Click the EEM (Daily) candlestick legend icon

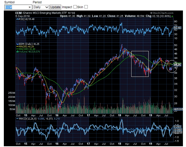click(17, 44)
